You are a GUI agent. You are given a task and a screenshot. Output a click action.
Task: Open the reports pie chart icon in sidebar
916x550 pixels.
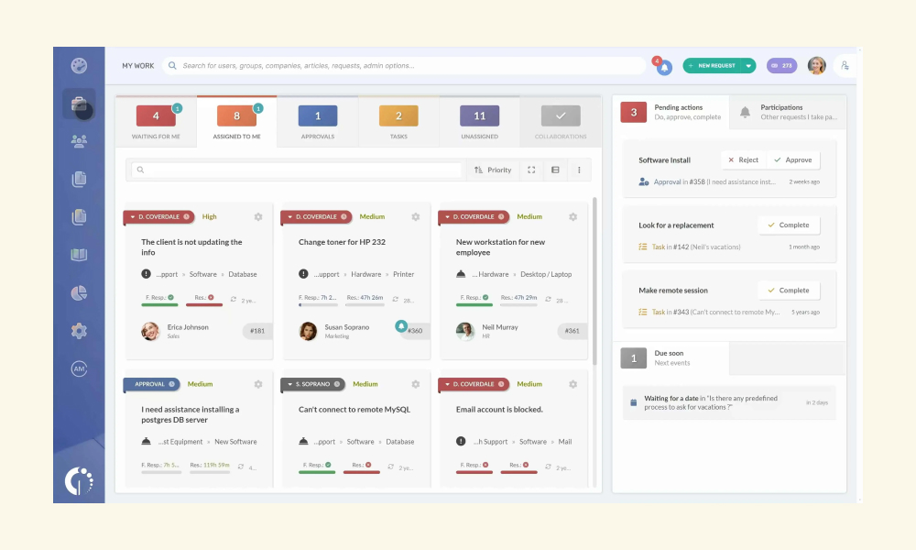[79, 292]
